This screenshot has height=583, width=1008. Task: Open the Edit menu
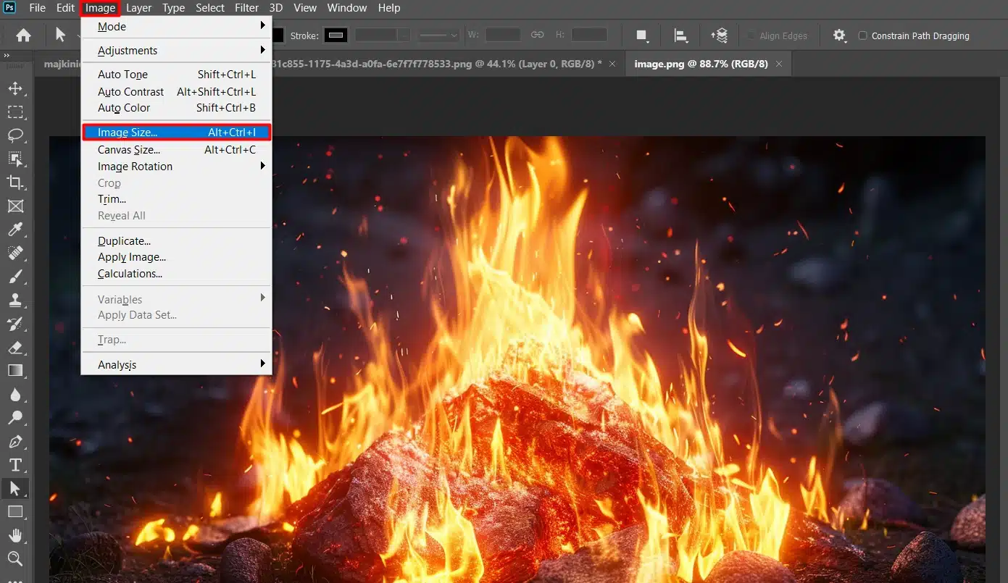click(x=65, y=8)
